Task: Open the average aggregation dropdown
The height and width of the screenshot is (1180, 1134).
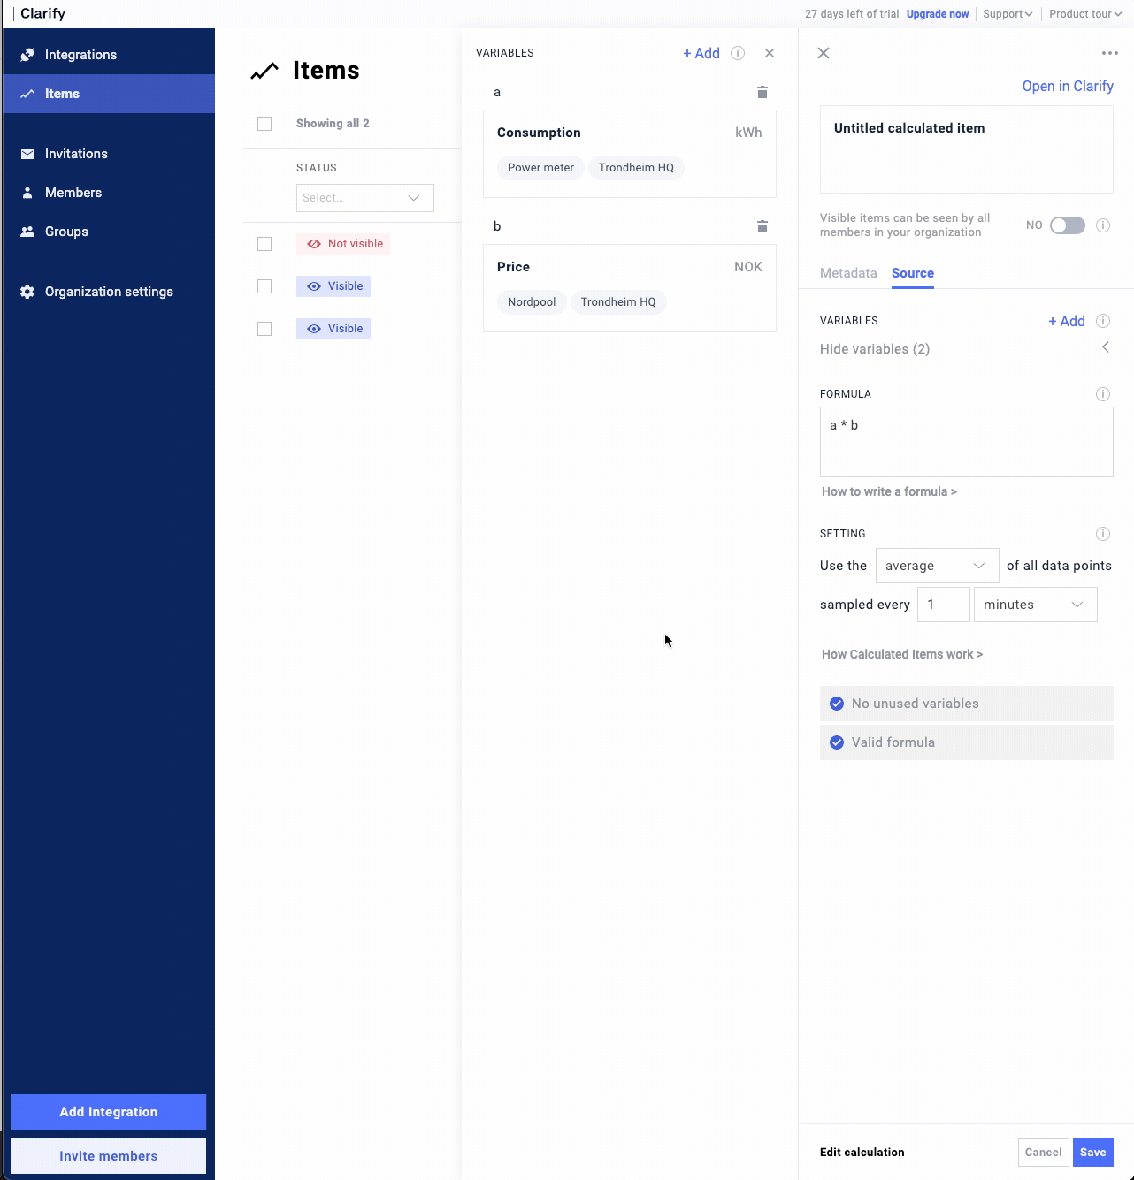Action: pyautogui.click(x=936, y=566)
